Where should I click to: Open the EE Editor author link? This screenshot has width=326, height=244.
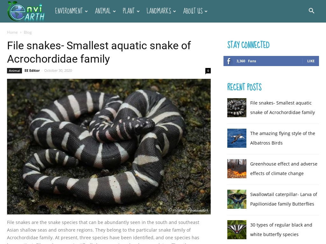coord(32,71)
